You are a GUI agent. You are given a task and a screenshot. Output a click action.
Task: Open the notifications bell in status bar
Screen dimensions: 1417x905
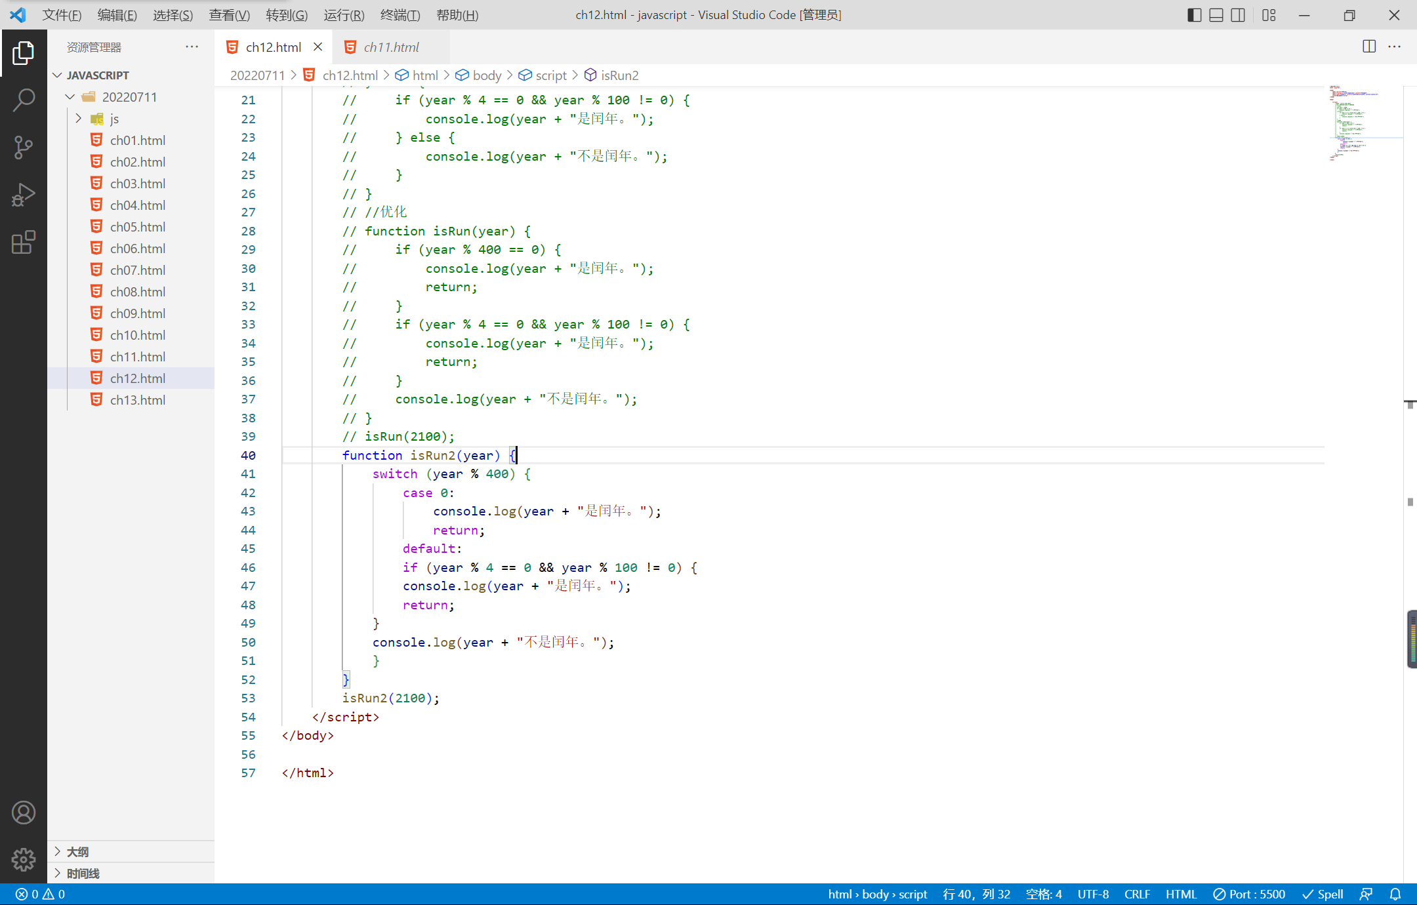pos(1395,894)
